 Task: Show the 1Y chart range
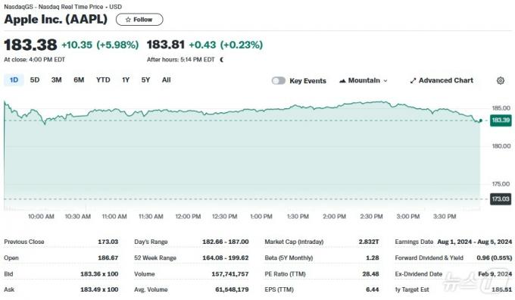[126, 80]
